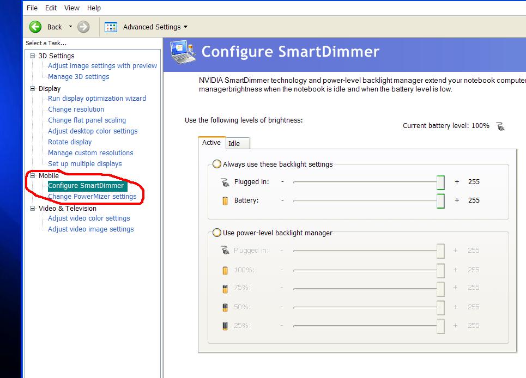
Task: Click the Video & Television category label
Action: click(68, 208)
